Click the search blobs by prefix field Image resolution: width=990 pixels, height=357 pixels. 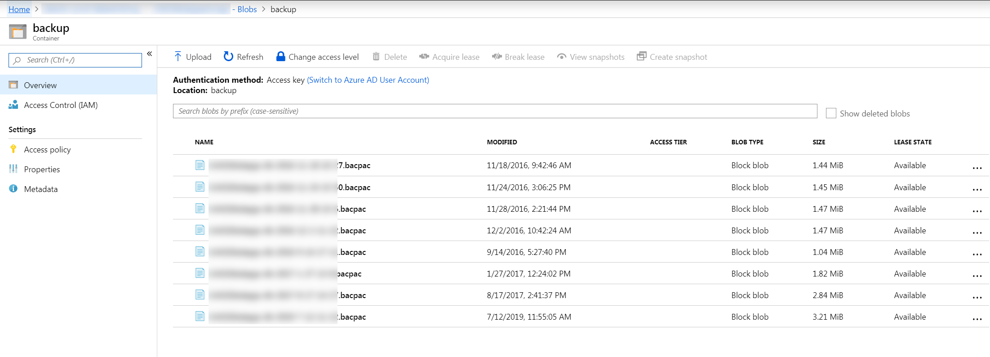[494, 111]
